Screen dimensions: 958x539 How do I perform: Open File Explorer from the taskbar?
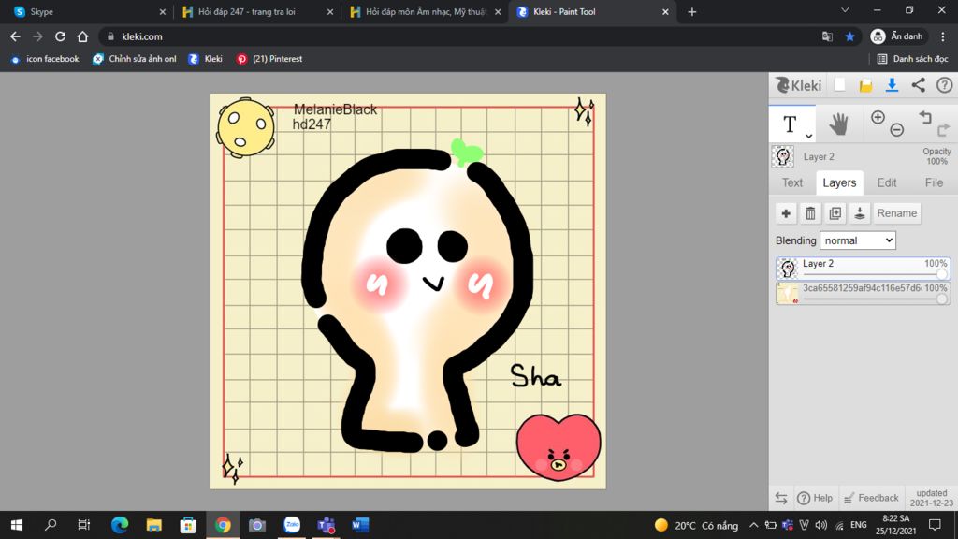(154, 525)
